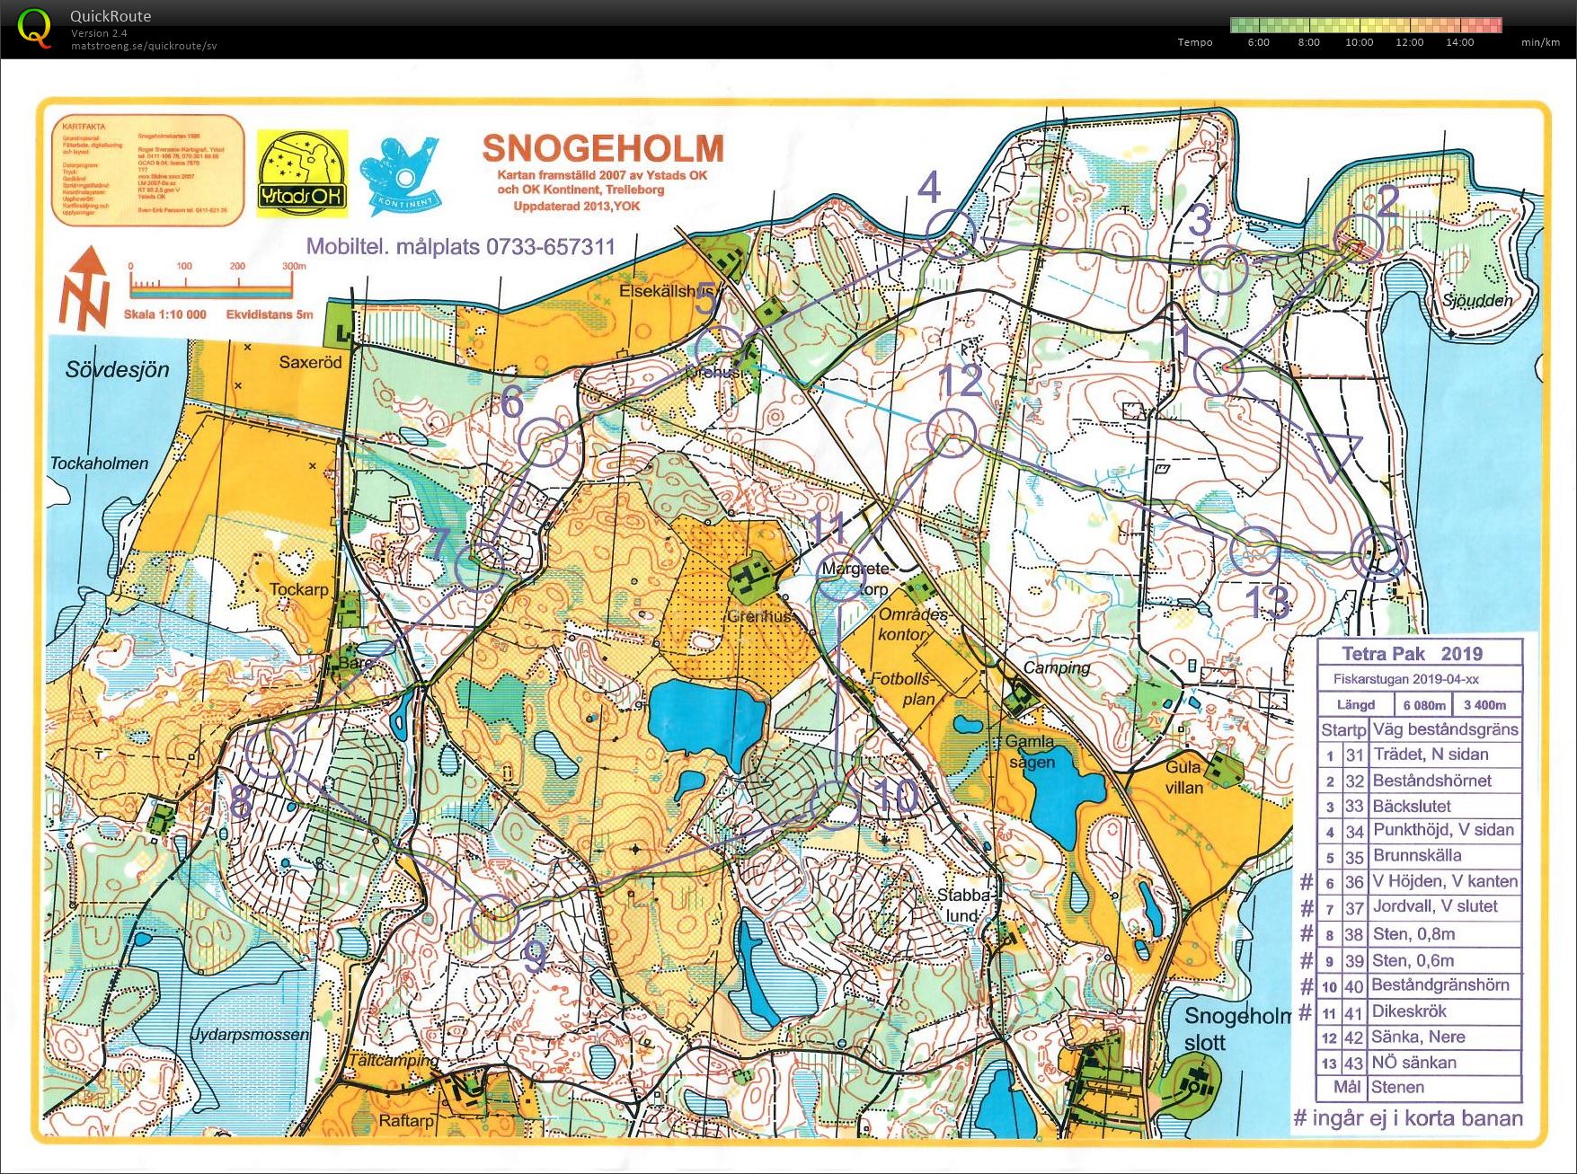Select control circle 7 on the course
The image size is (1577, 1174).
pos(481,567)
